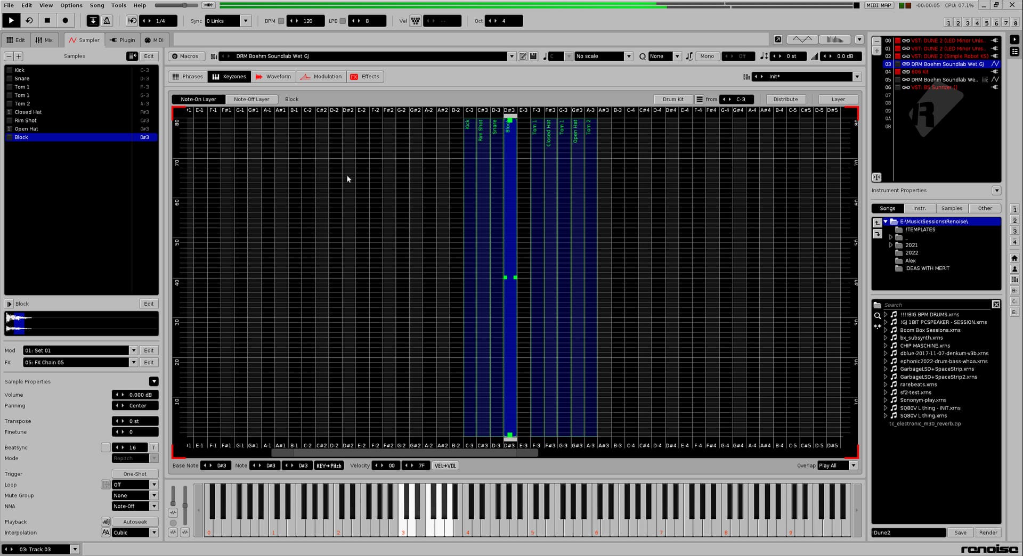Image resolution: width=1023 pixels, height=556 pixels.
Task: Open the FX Chain 05 dropdown
Action: pyautogui.click(x=133, y=362)
